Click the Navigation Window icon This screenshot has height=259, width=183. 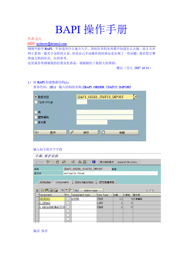[x=84, y=162]
